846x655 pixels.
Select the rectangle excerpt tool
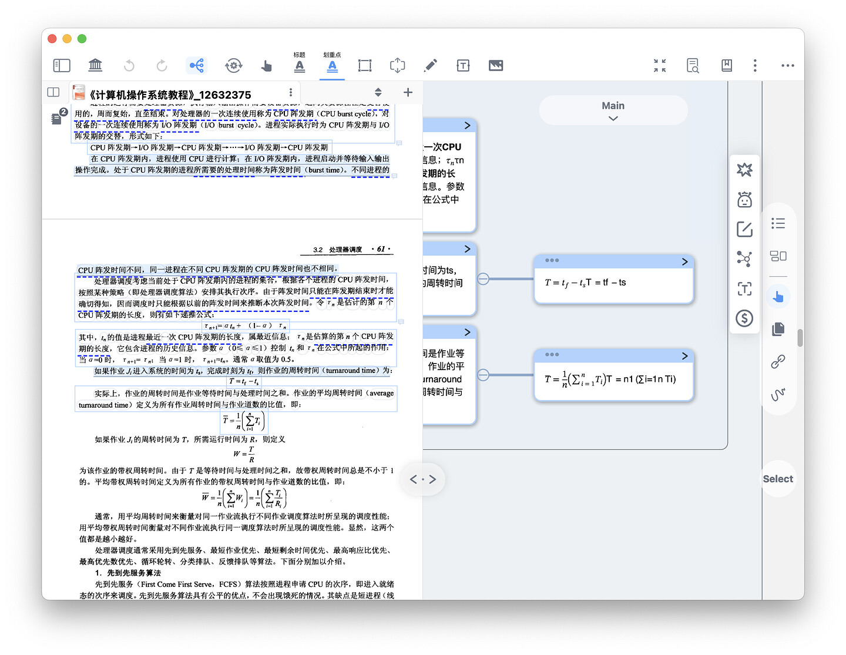[365, 65]
